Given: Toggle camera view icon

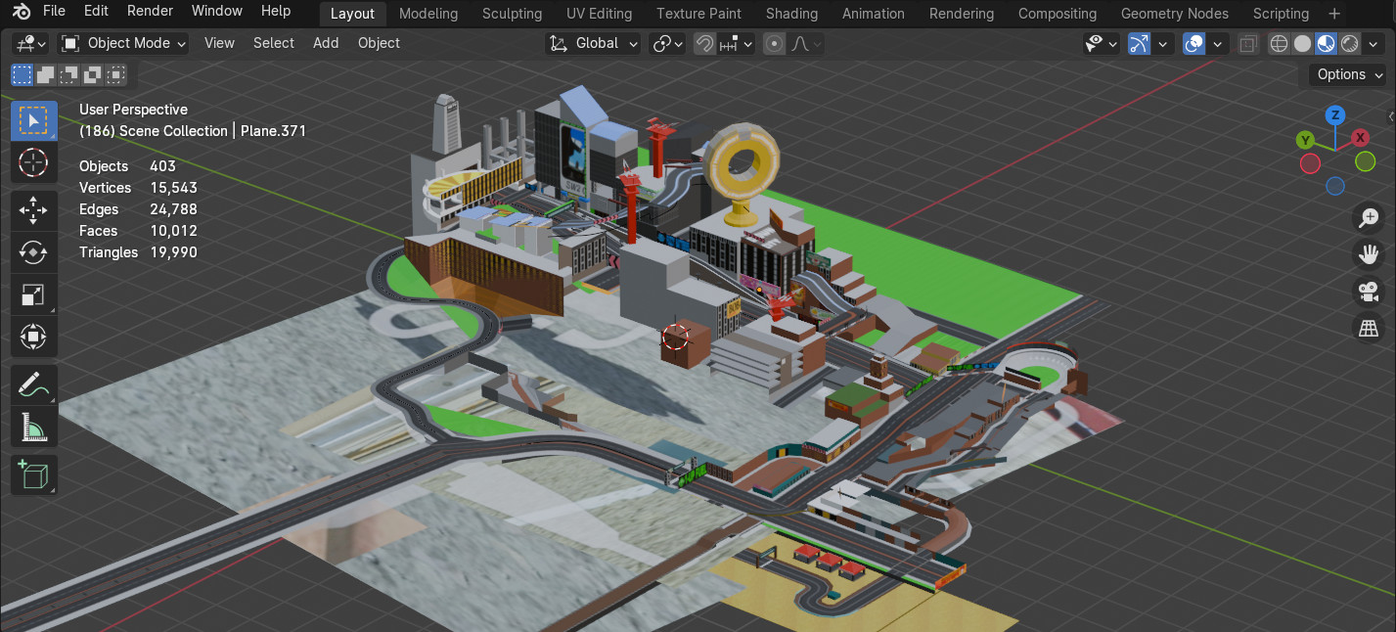Looking at the screenshot, I should pos(1369,291).
